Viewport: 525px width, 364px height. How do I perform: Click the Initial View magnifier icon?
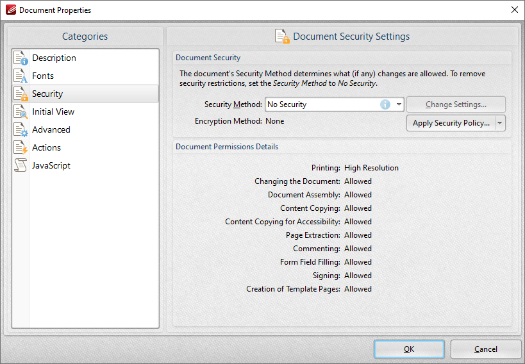[21, 112]
